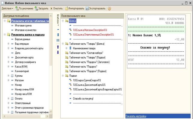Click left panel vertical scrollbar up arrow
The width and height of the screenshot is (193, 119).
tap(51, 16)
